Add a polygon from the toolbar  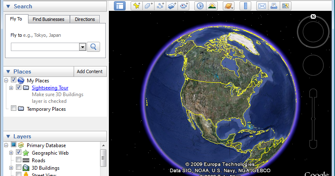[149, 6]
